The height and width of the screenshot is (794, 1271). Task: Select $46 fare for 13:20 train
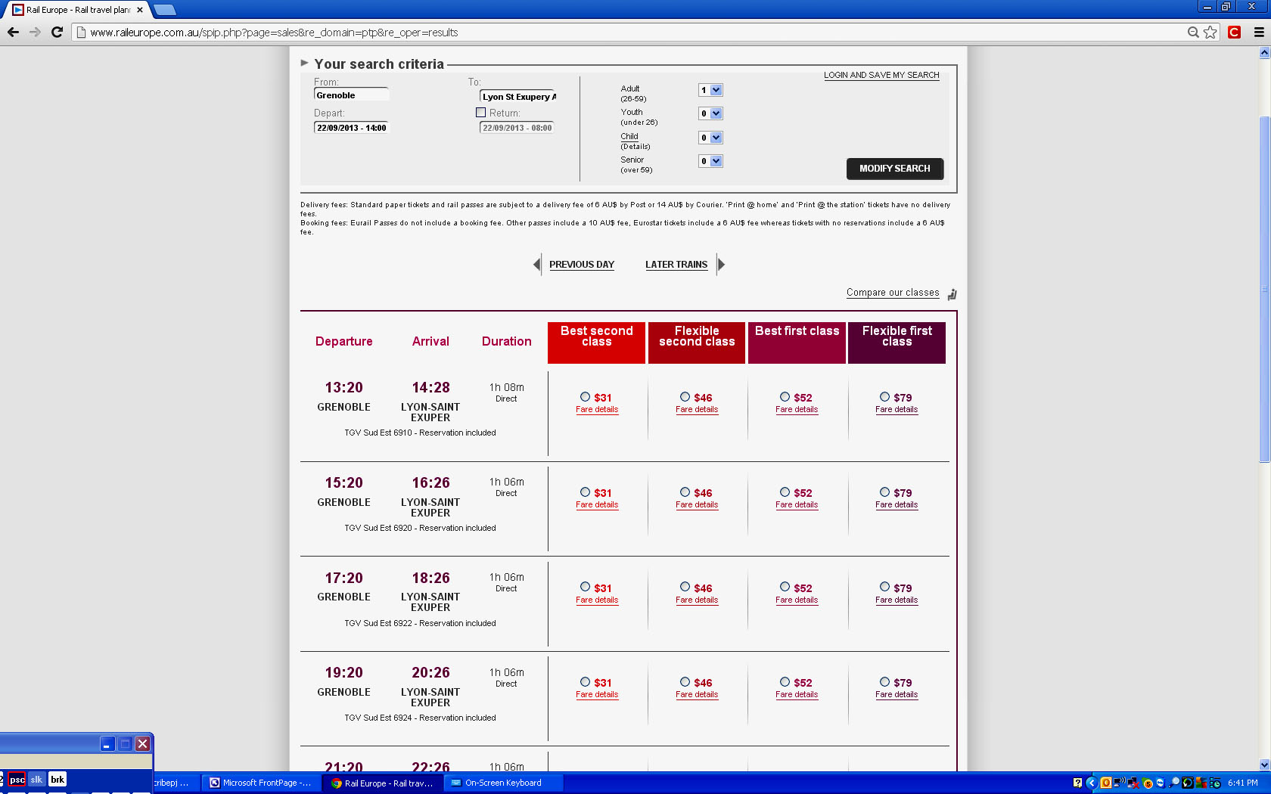tap(685, 397)
